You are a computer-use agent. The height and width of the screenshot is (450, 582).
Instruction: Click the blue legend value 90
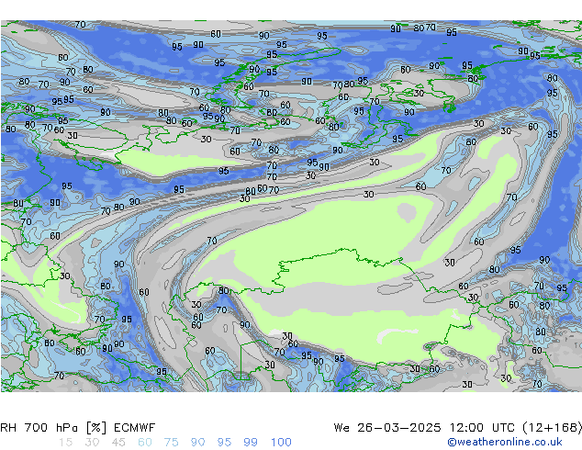[198, 443]
